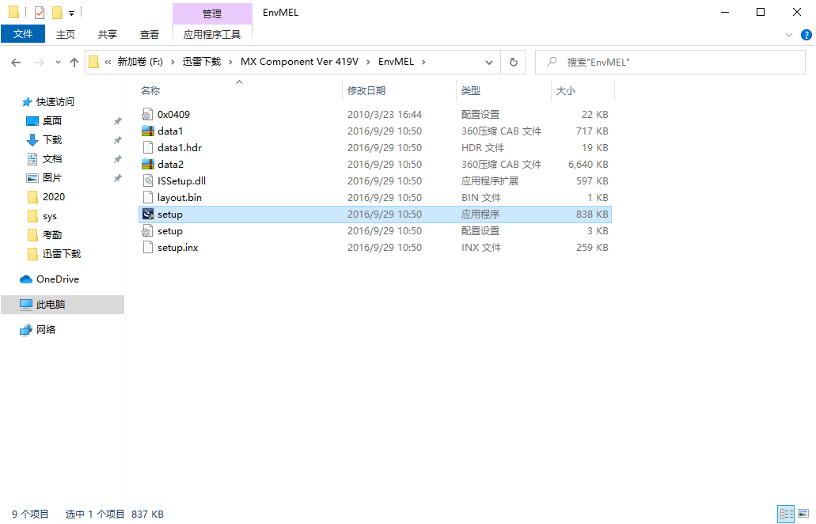Refresh the current folder view

pyautogui.click(x=514, y=63)
